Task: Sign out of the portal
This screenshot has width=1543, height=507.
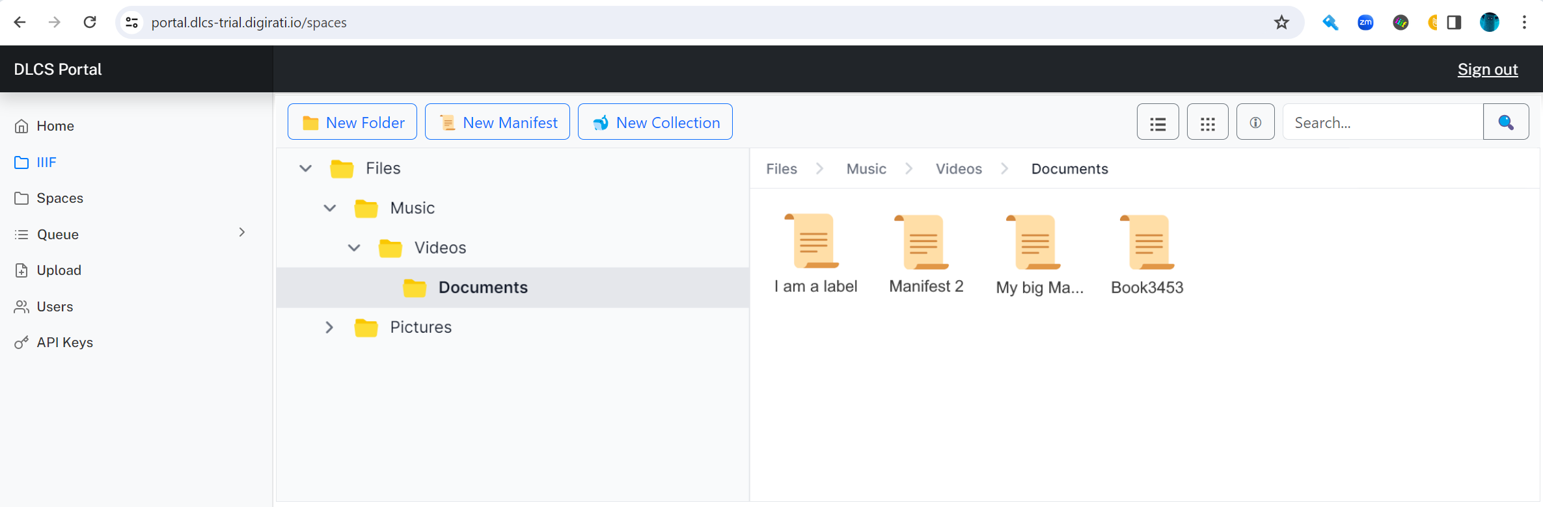Action: coord(1487,70)
